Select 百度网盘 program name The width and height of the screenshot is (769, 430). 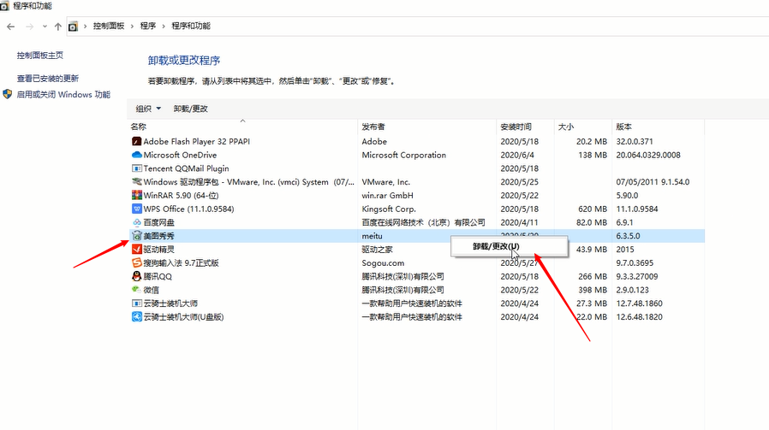pyautogui.click(x=159, y=222)
